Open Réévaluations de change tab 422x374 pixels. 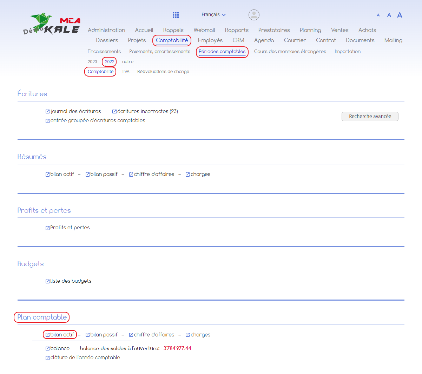[163, 72]
